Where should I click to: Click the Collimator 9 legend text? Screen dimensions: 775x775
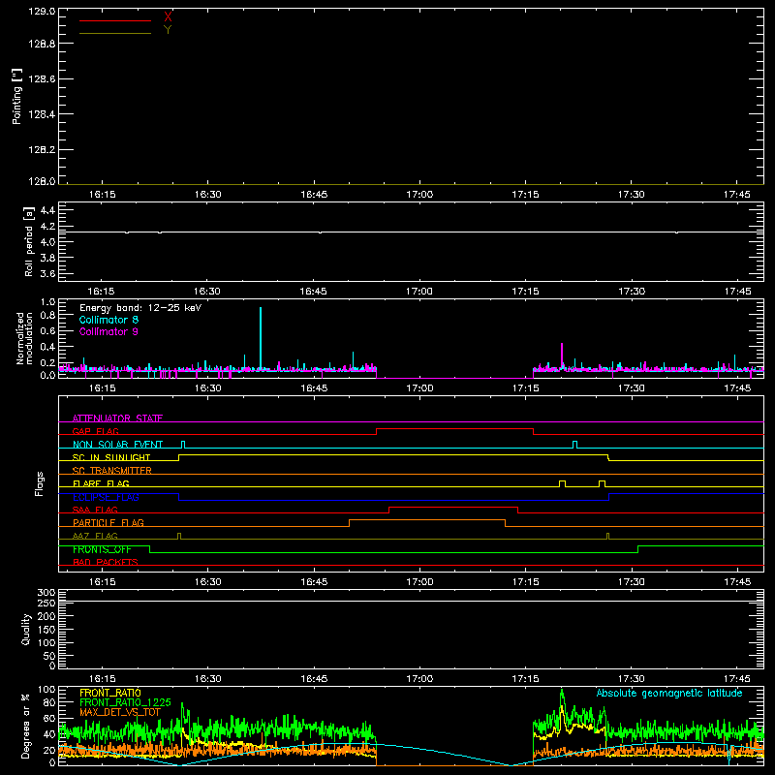click(108, 331)
